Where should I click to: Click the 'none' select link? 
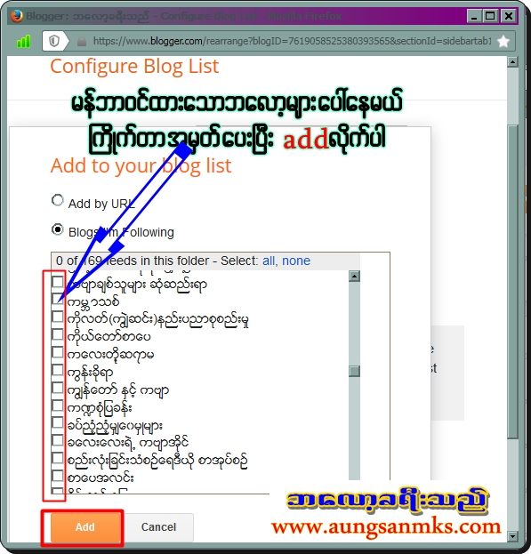point(296,261)
